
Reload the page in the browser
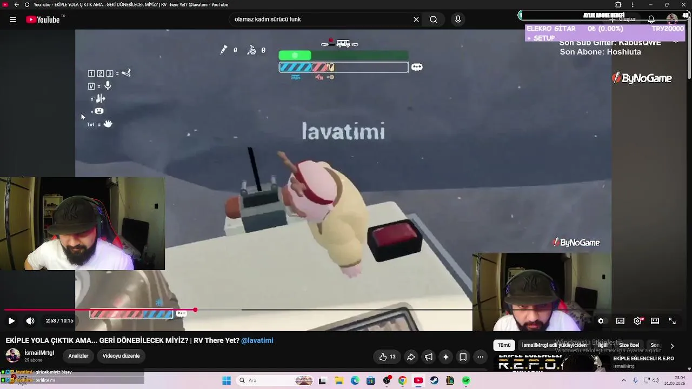(x=27, y=5)
